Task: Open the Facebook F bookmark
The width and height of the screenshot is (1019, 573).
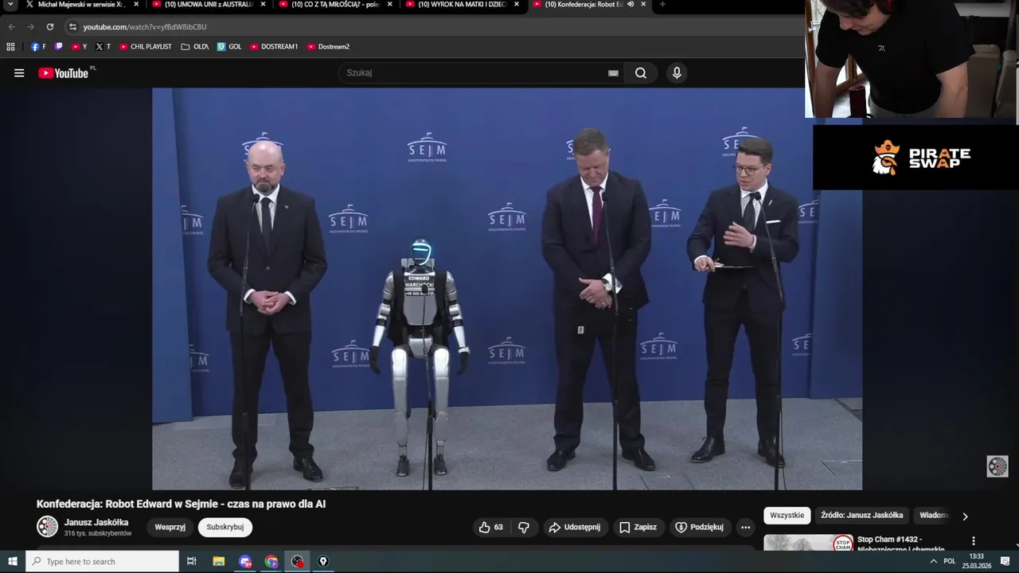Action: pyautogui.click(x=38, y=47)
